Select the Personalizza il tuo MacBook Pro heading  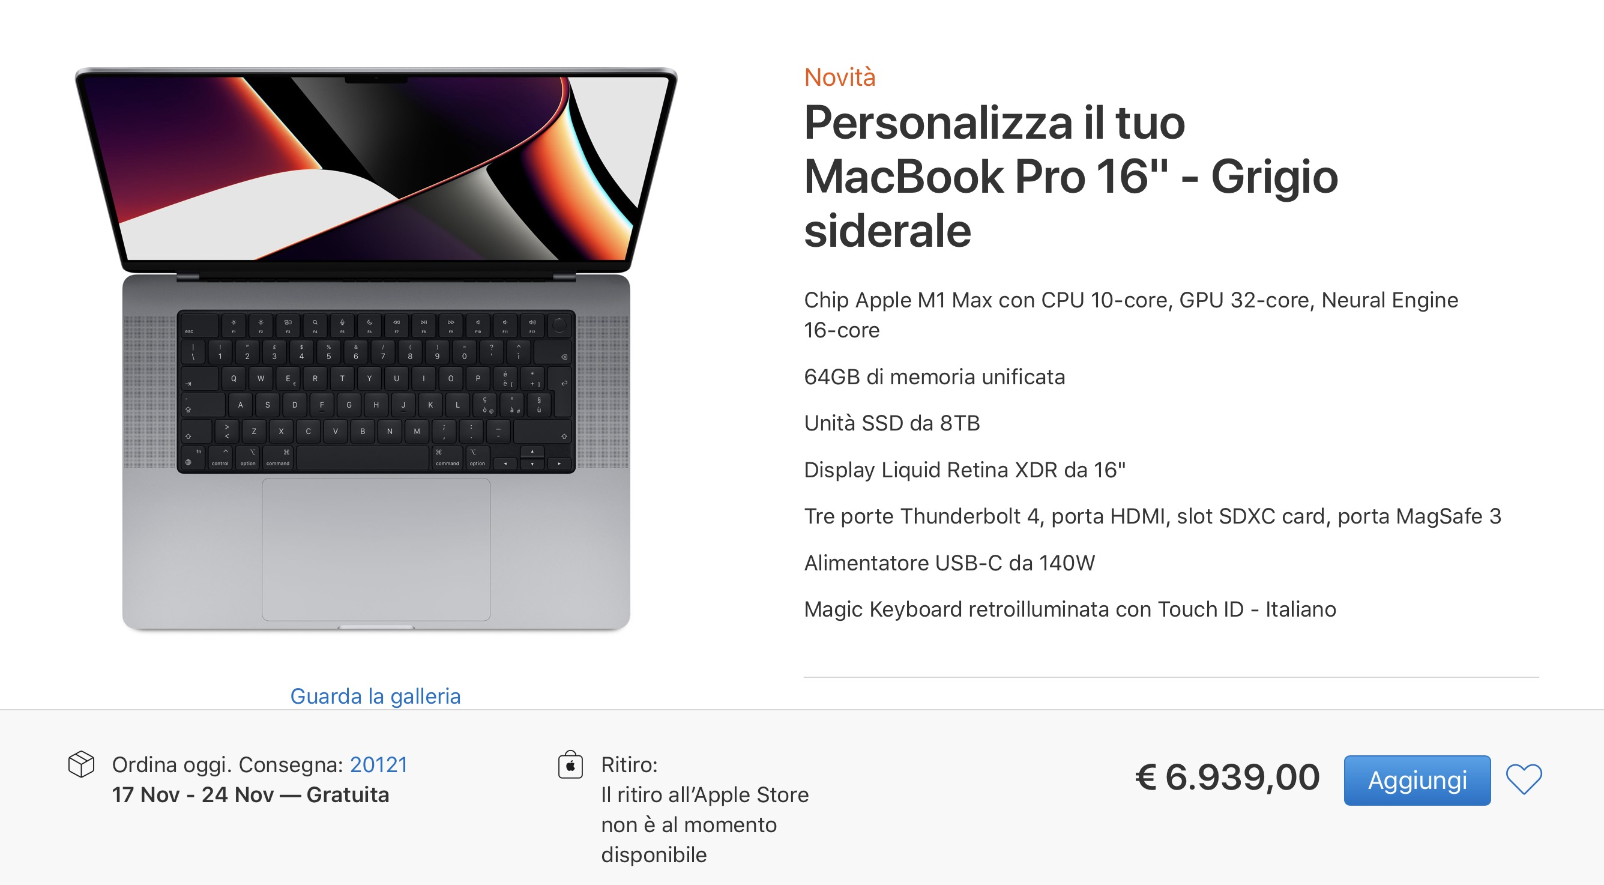click(1070, 177)
